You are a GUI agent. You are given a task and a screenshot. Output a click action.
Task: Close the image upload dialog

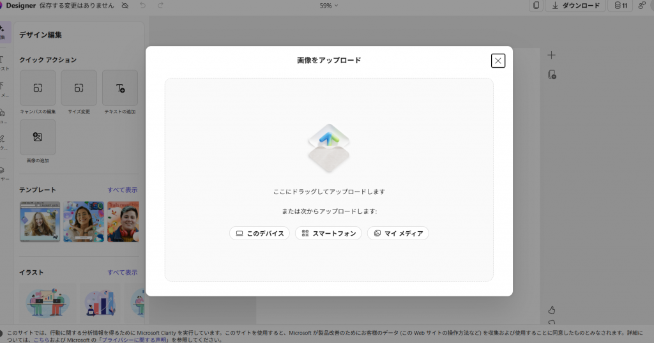coord(498,61)
